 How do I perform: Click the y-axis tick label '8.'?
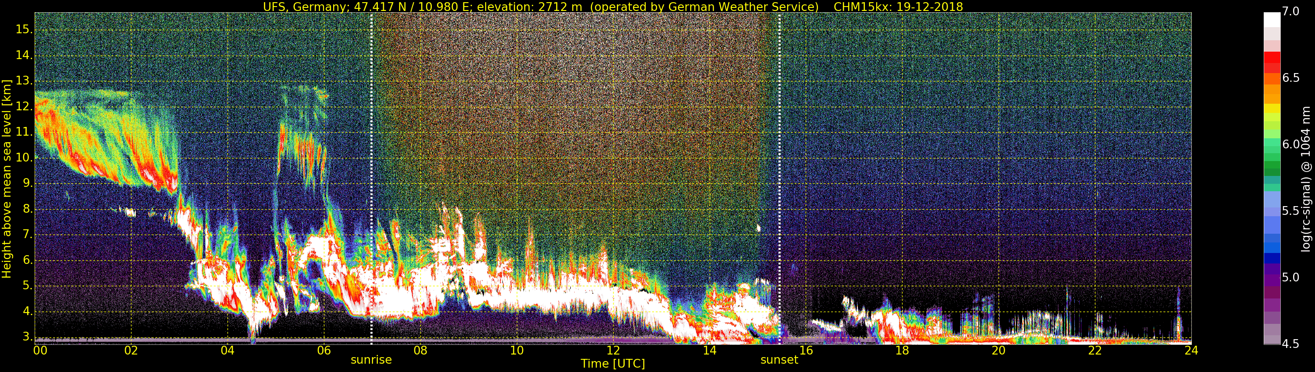[x=28, y=209]
